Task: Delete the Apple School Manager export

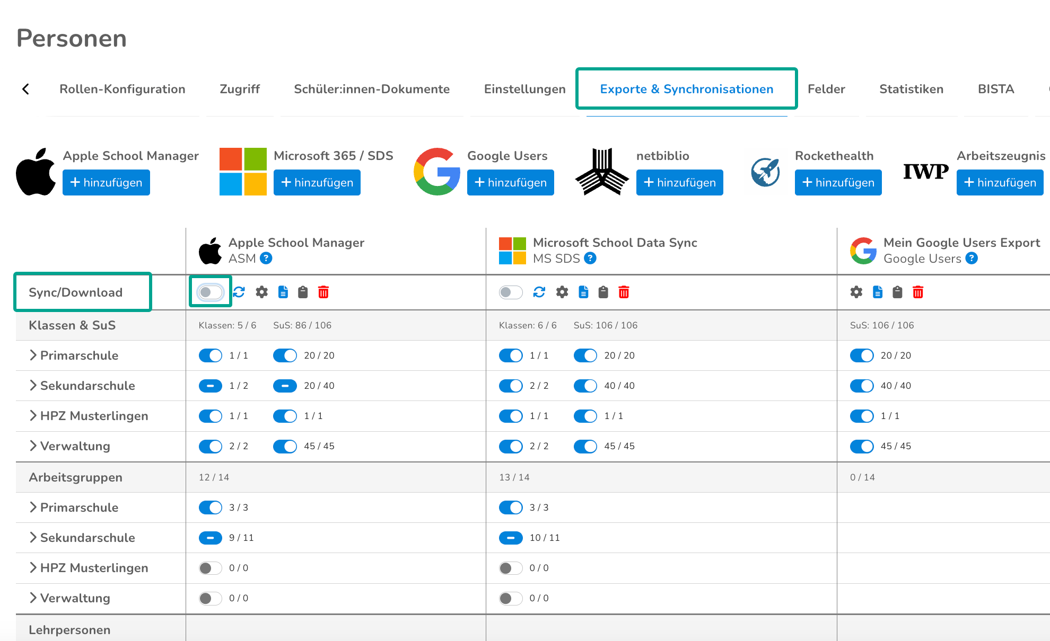Action: pos(323,292)
